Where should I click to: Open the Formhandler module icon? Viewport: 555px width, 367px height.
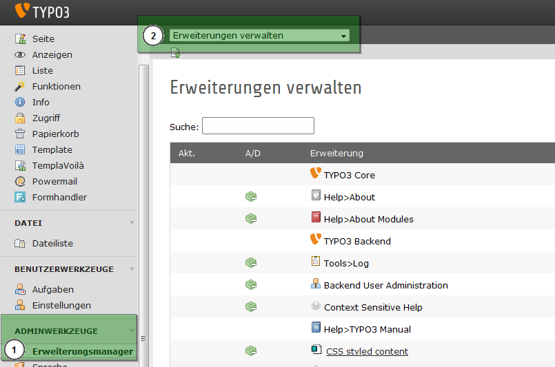pyautogui.click(x=20, y=197)
